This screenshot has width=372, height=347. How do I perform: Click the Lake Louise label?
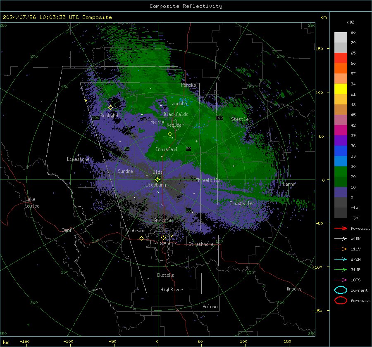[x=32, y=203]
